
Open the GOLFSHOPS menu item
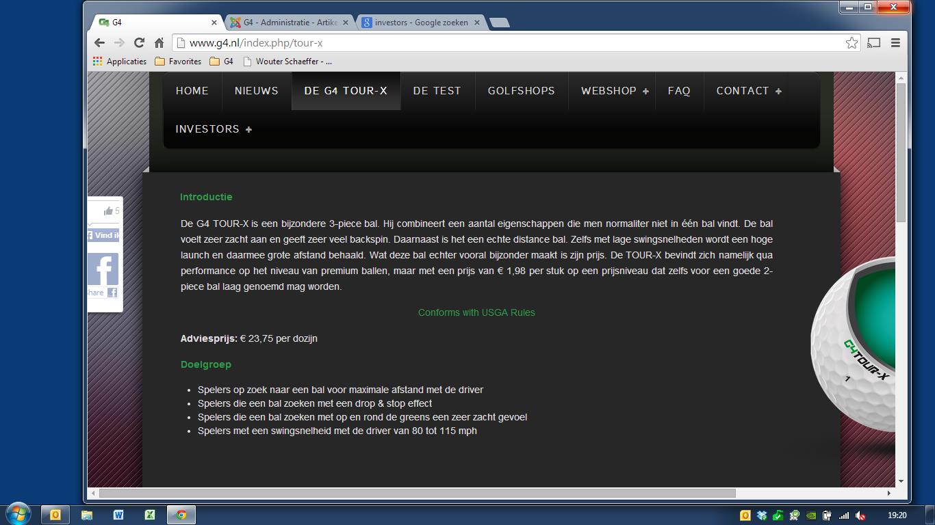pos(522,90)
